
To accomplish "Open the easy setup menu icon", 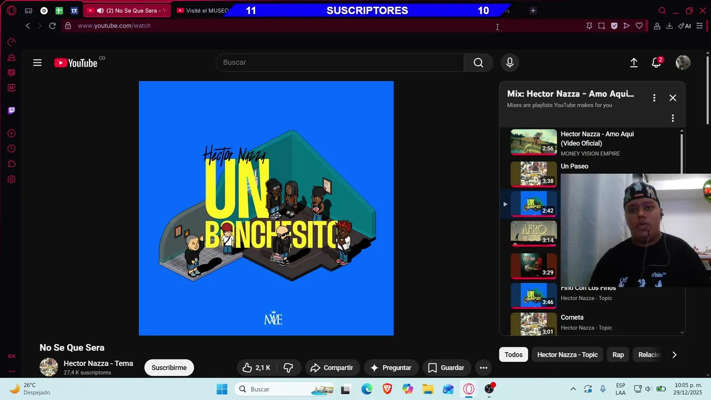I will point(699,26).
